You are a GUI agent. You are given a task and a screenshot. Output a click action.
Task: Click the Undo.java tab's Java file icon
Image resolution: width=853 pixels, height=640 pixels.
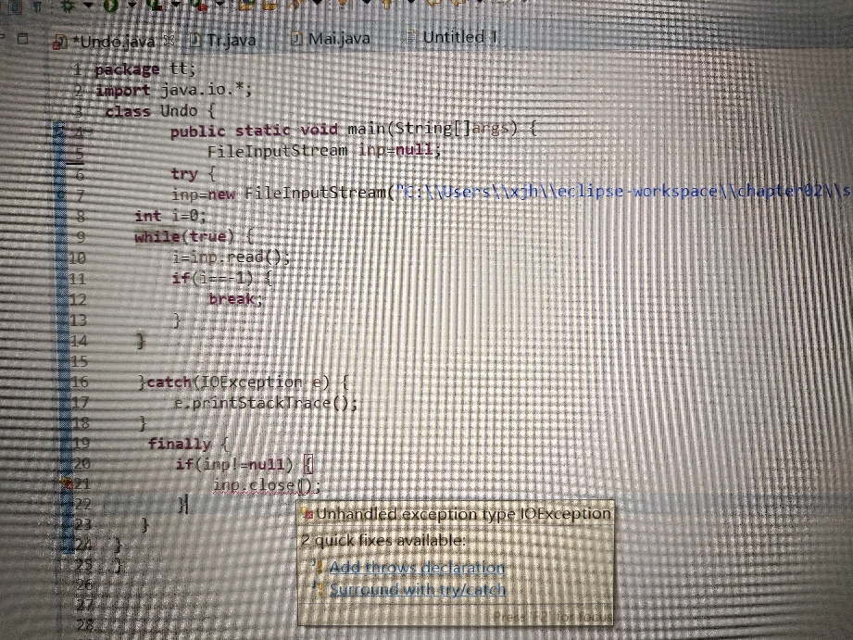tap(60, 43)
